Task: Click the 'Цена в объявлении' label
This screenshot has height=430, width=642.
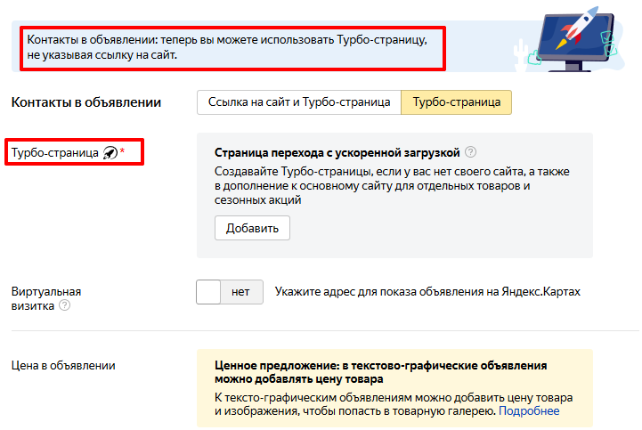Action: (63, 365)
